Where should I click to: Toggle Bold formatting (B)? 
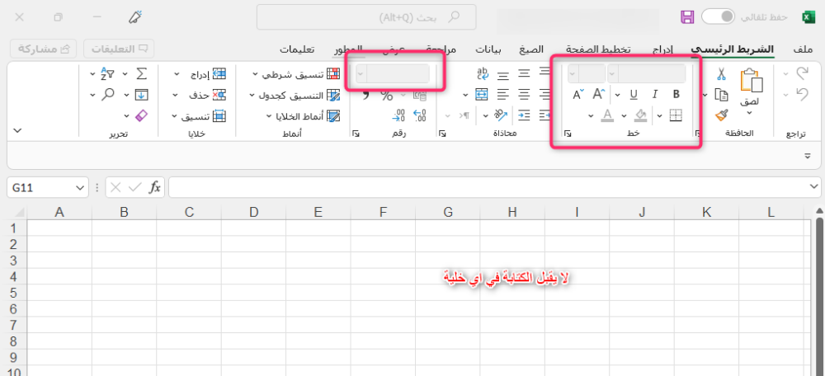point(676,95)
